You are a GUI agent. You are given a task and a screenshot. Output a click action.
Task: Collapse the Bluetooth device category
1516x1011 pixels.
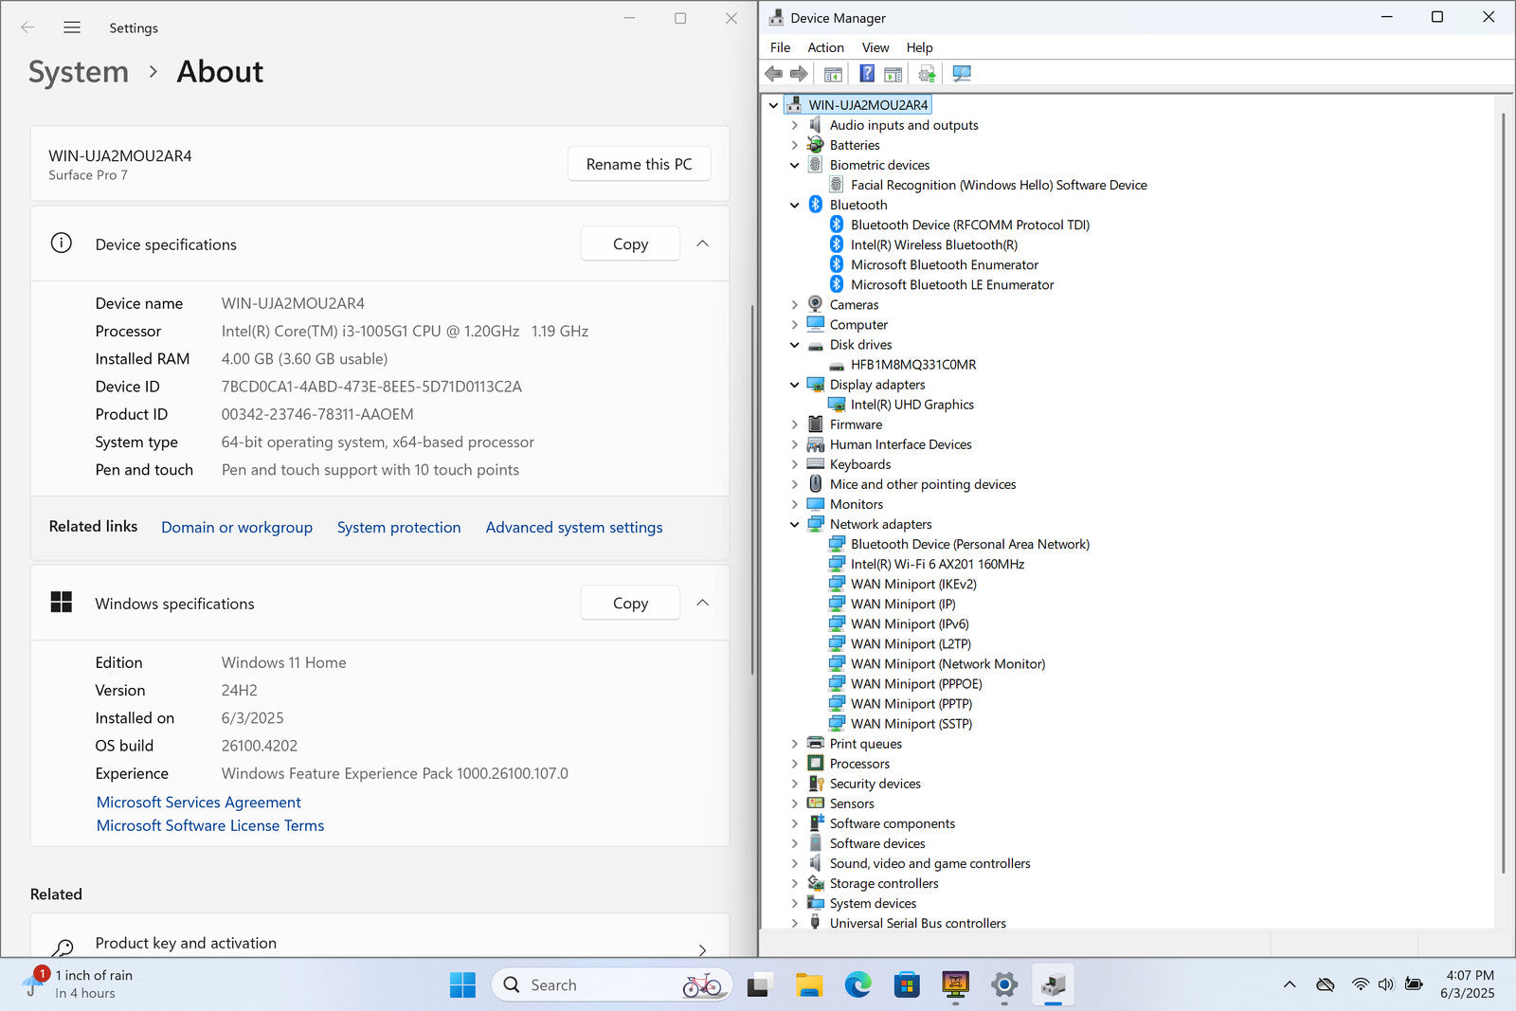(794, 205)
